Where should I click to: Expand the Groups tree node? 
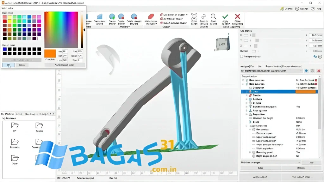tap(246, 103)
